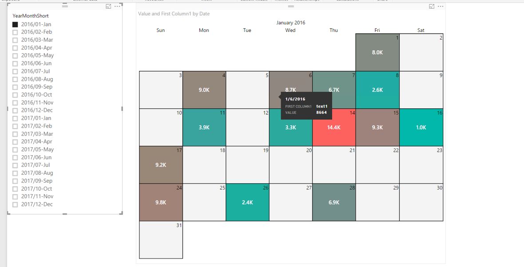Open more options on the slicer visual
This screenshot has height=267, width=524.
[117, 6]
